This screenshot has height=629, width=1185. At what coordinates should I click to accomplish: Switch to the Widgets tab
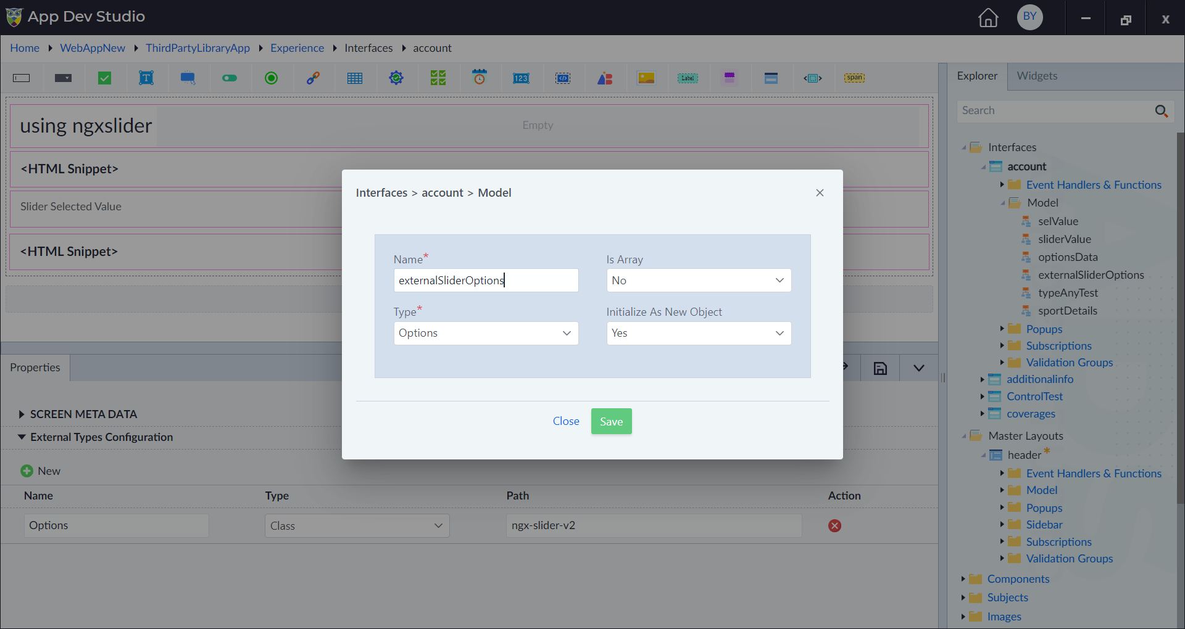pyautogui.click(x=1037, y=76)
